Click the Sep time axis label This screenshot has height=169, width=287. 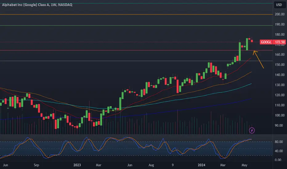[x=36, y=165]
